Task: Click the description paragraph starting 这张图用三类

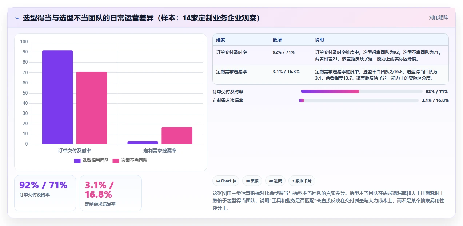Action: coord(328,201)
